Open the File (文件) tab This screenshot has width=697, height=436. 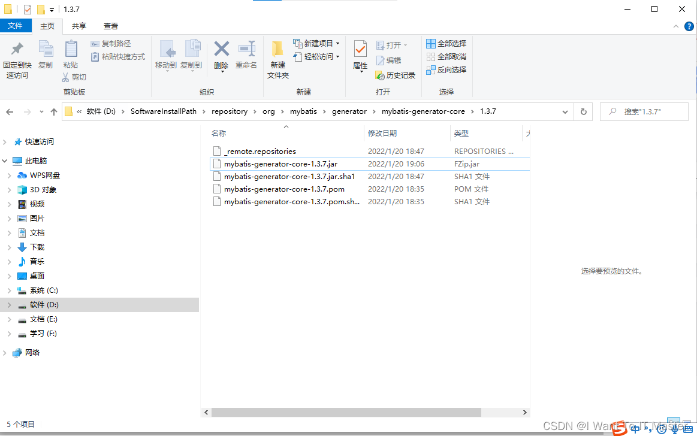click(16, 26)
